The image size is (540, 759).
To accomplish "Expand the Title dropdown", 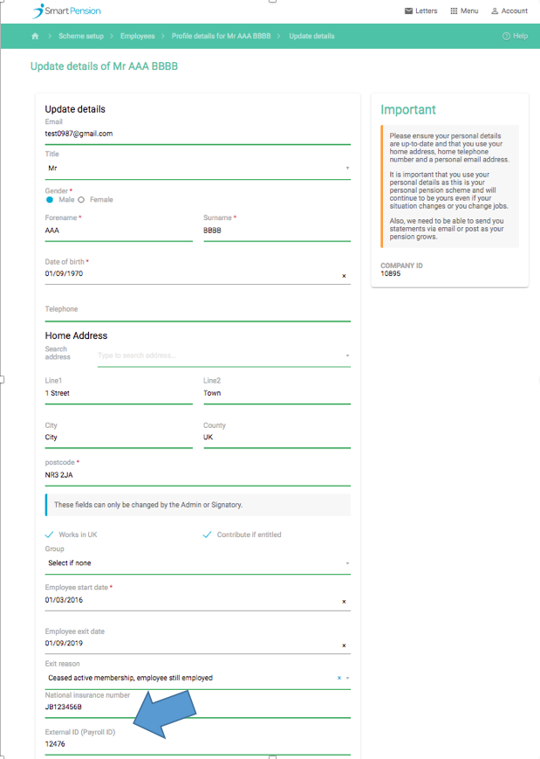I will 347,168.
